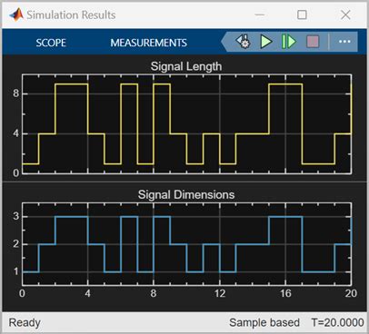
Task: Click the 'Sample based' status entry
Action: (264, 322)
